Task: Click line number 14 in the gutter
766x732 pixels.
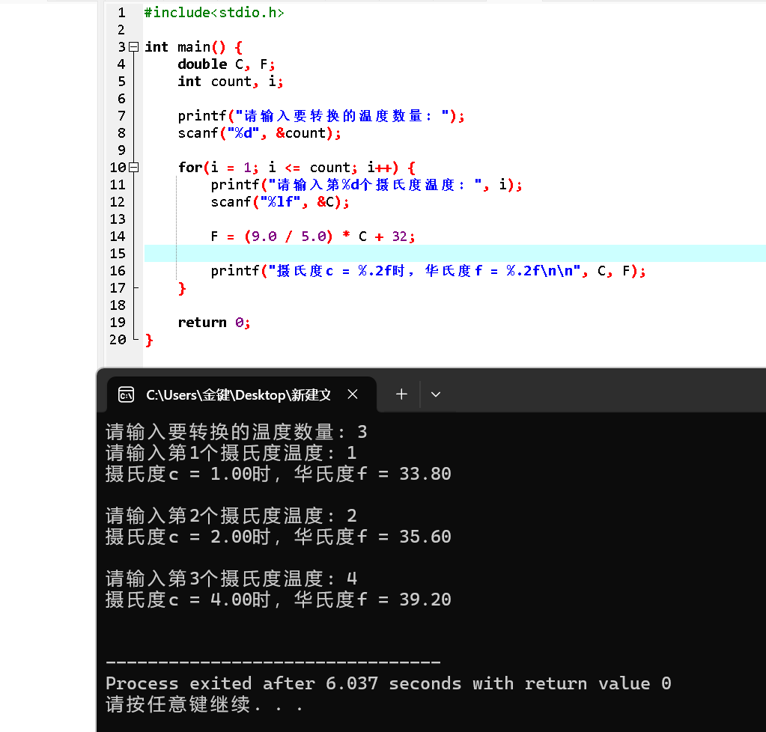Action: [118, 237]
